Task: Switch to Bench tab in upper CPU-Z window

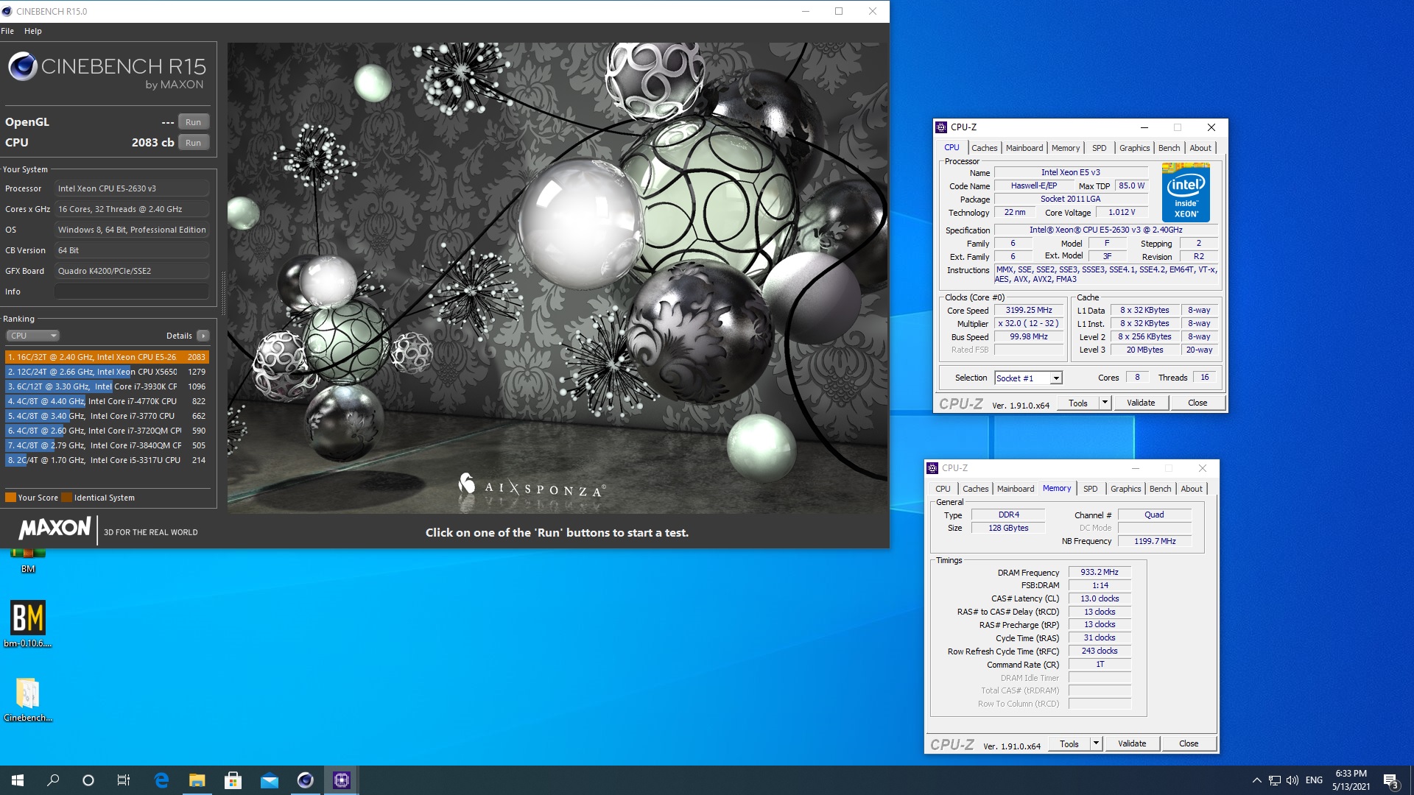Action: [x=1169, y=148]
